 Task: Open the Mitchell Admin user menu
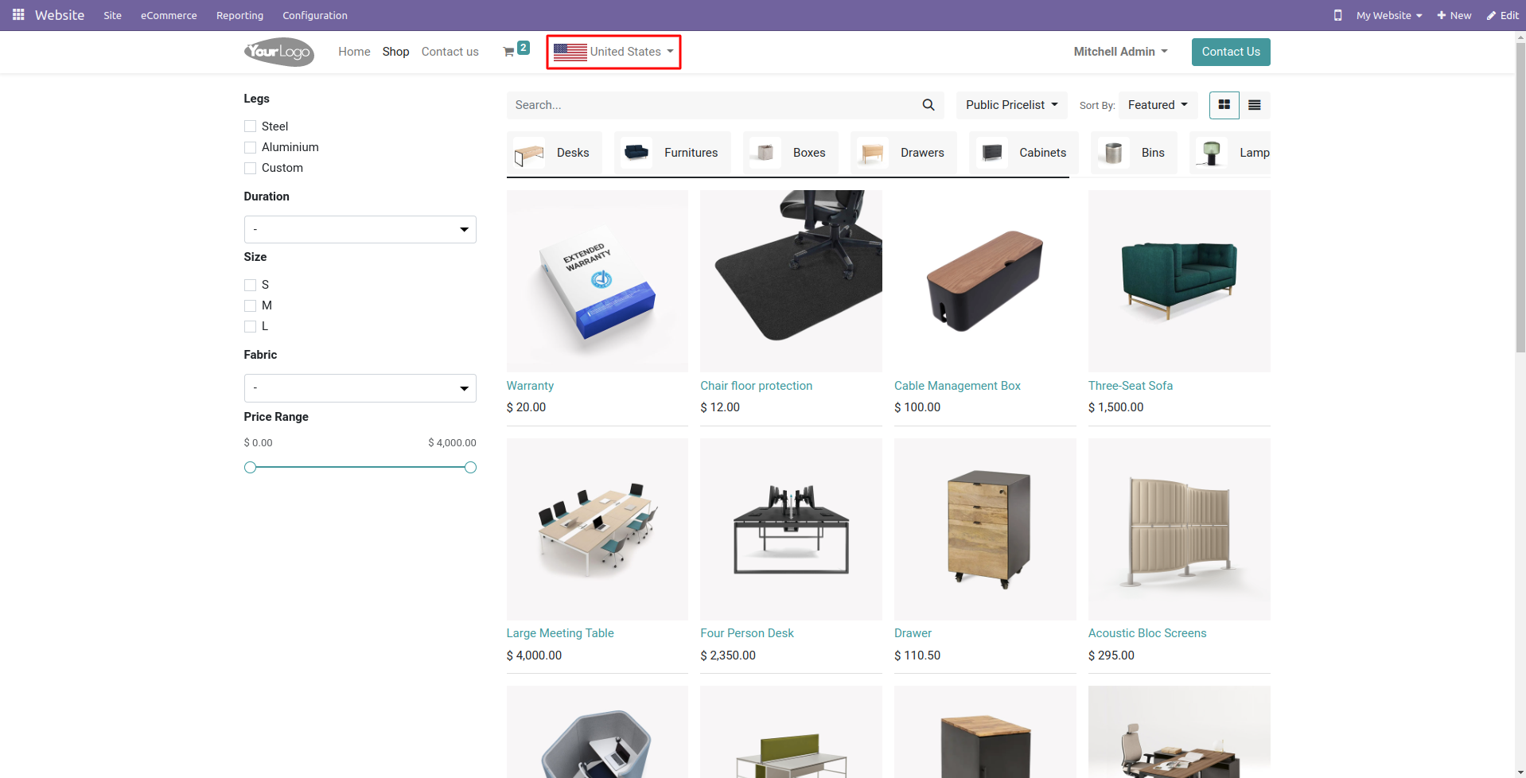pos(1120,52)
